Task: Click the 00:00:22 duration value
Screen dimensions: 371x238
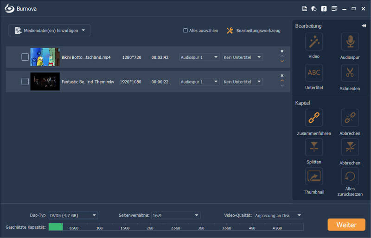Action: (160, 82)
